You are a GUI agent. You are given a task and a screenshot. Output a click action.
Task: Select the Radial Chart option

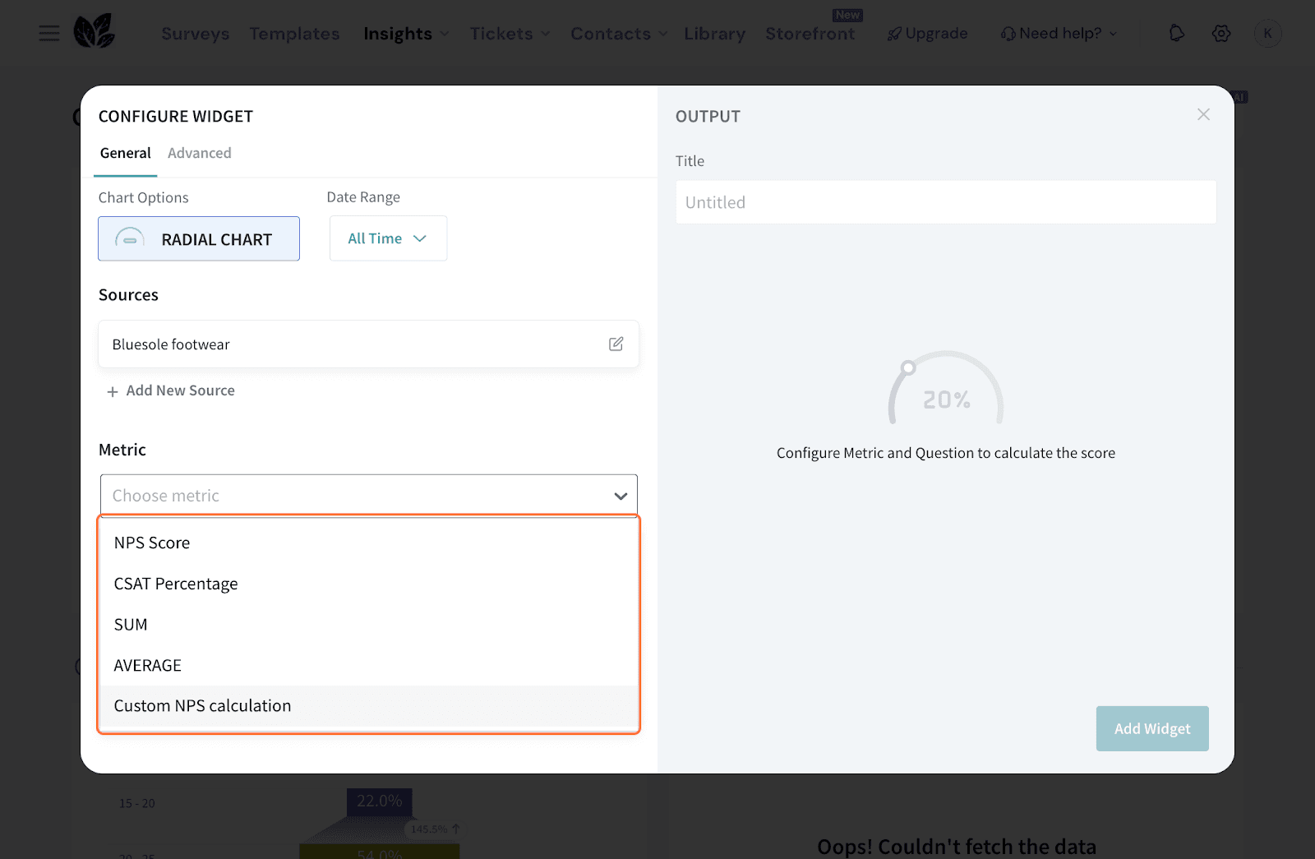tap(199, 238)
